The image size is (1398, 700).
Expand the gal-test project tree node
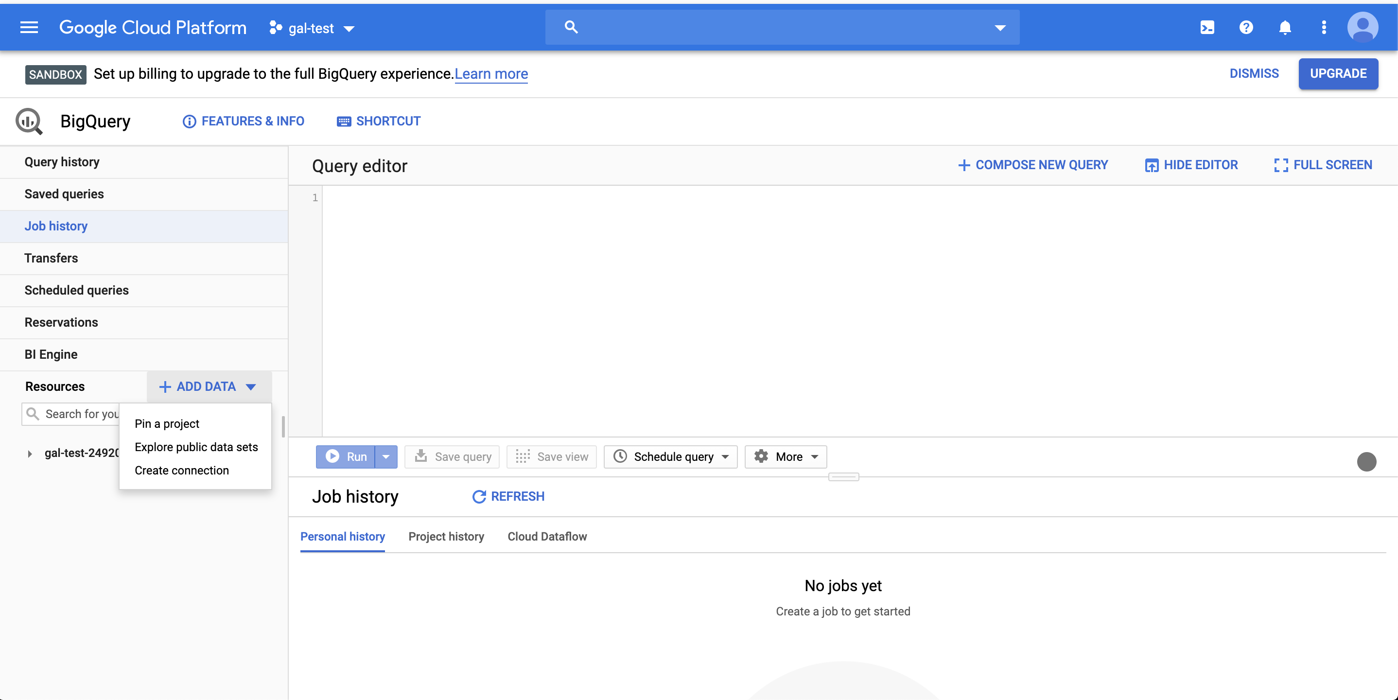tap(30, 454)
